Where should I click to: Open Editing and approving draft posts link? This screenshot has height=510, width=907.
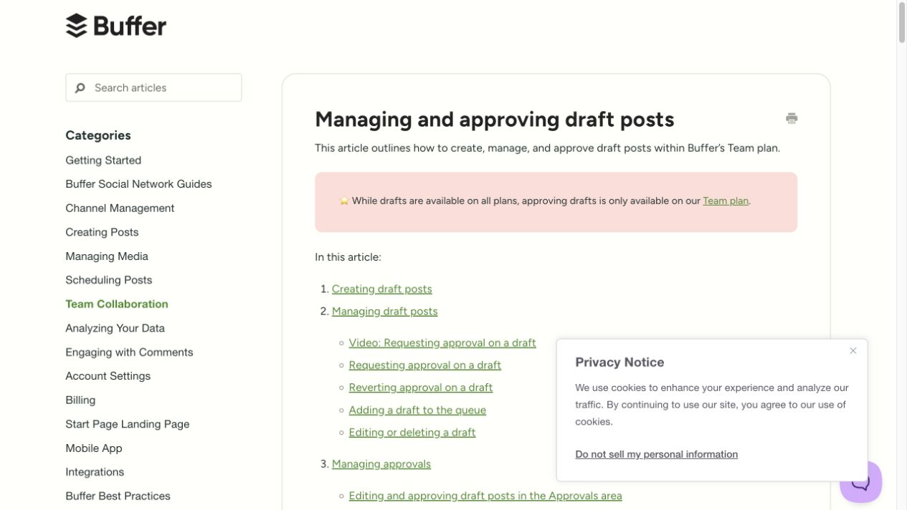[485, 496]
